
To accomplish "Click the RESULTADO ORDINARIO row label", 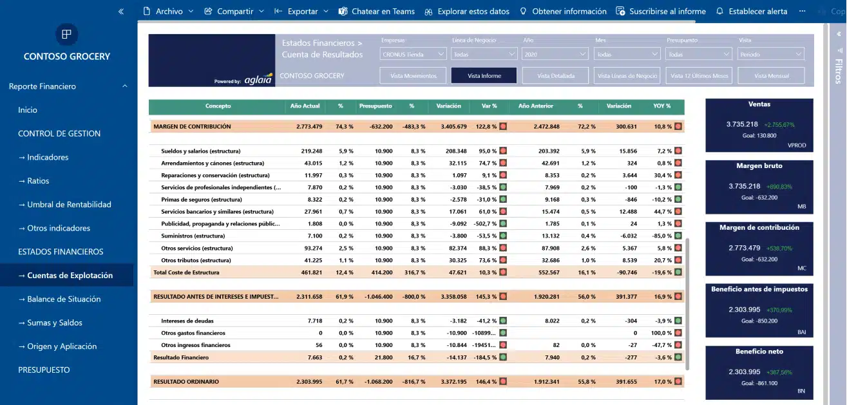I will [186, 382].
